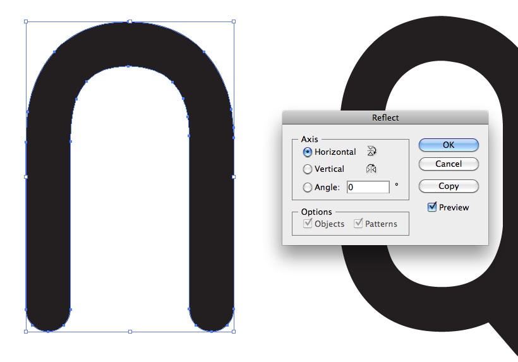
Task: Click the Angle value input field
Action: coord(368,187)
